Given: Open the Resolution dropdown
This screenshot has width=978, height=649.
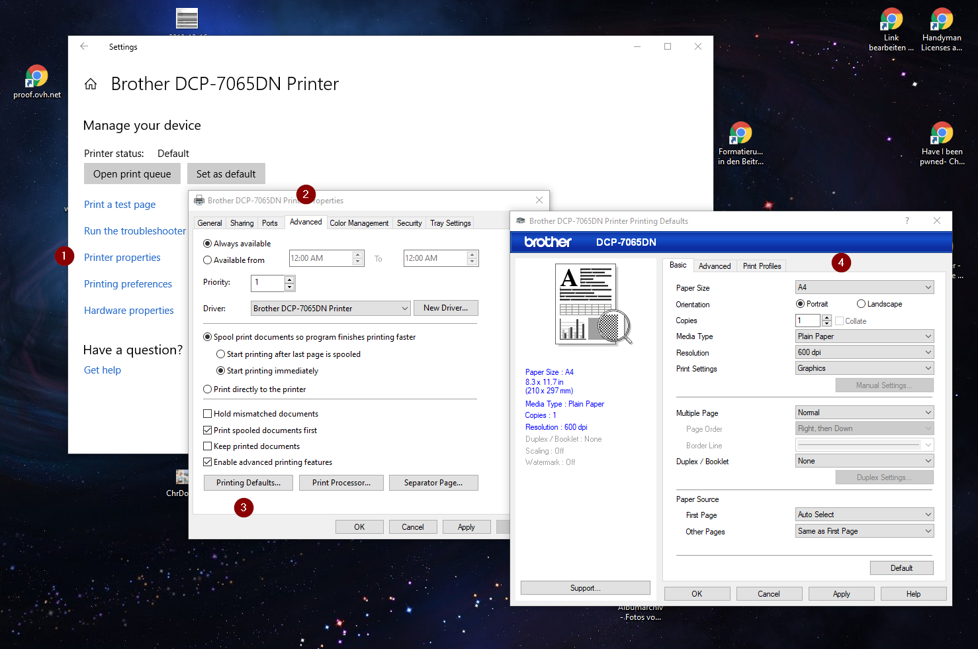Looking at the screenshot, I should point(864,352).
